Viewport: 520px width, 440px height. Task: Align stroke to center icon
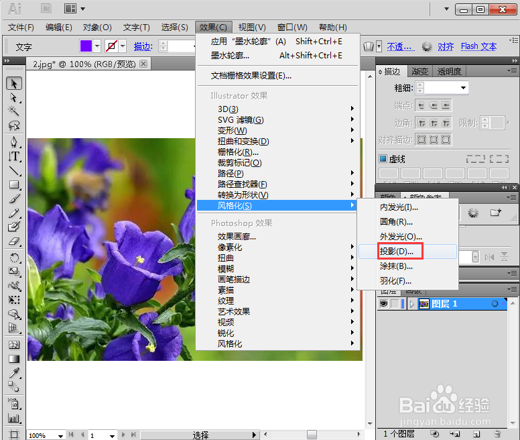point(421,140)
